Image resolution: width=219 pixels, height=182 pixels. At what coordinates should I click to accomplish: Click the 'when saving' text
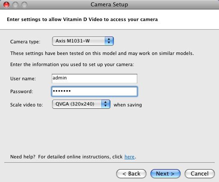pyautogui.click(x=128, y=105)
